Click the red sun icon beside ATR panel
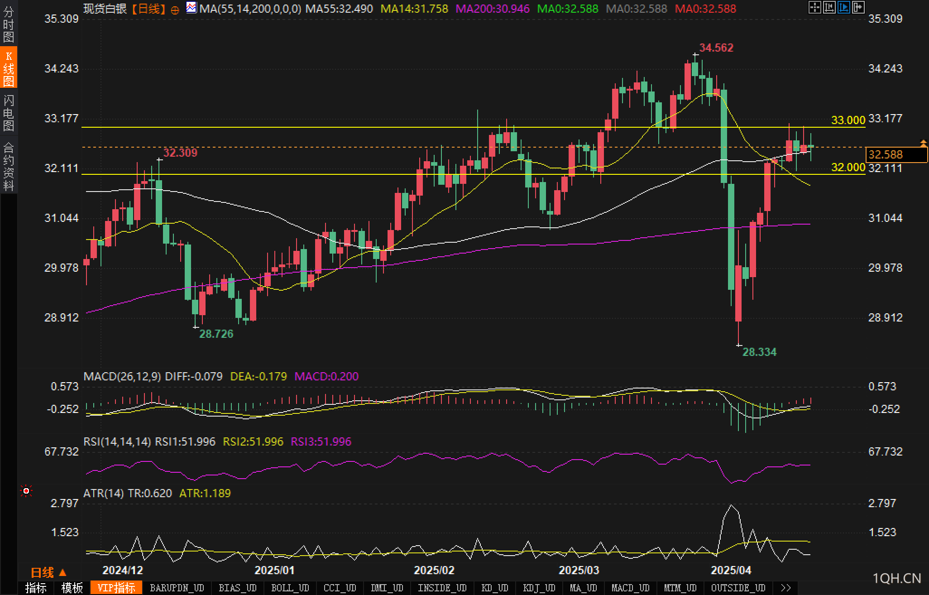The width and height of the screenshot is (929, 595). pos(26,491)
